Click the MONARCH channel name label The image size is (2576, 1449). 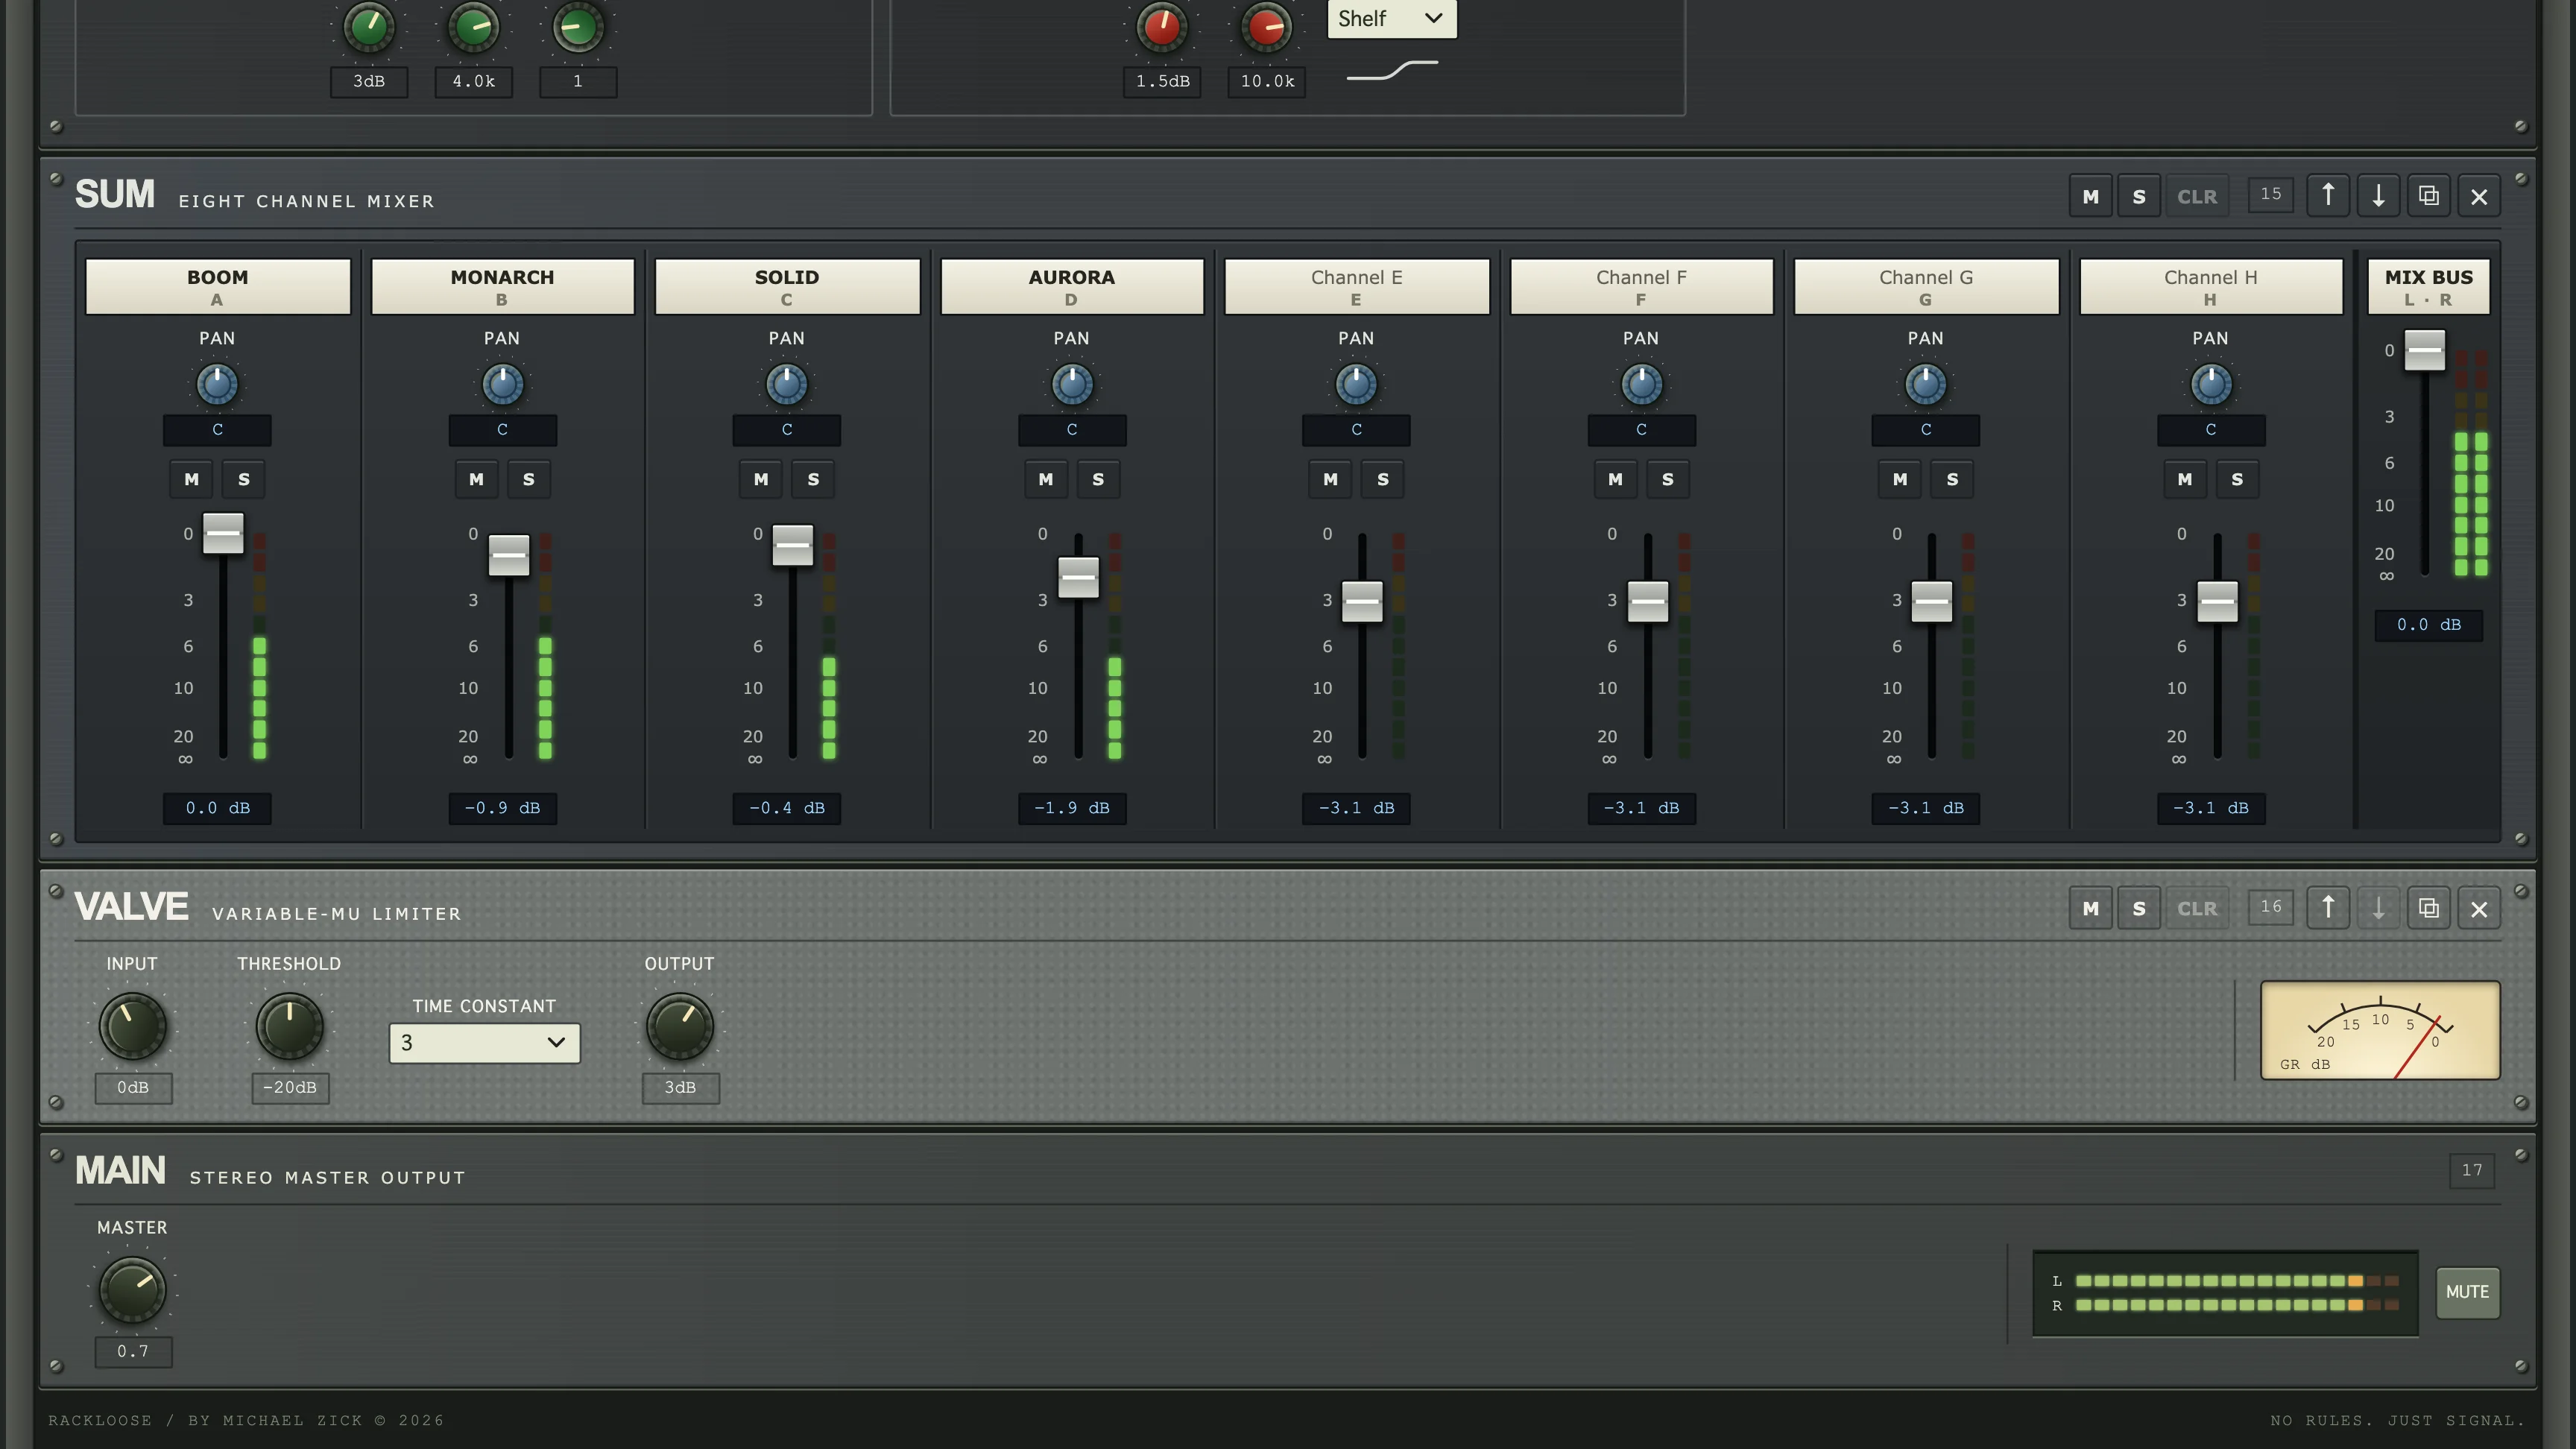point(502,286)
